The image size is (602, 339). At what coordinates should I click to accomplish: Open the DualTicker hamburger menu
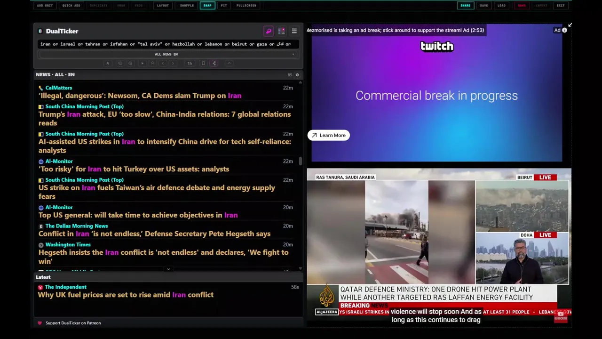[x=294, y=31]
